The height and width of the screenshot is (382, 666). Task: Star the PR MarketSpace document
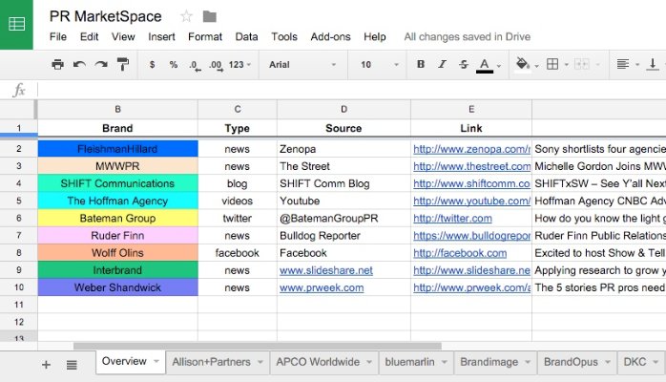pos(186,16)
